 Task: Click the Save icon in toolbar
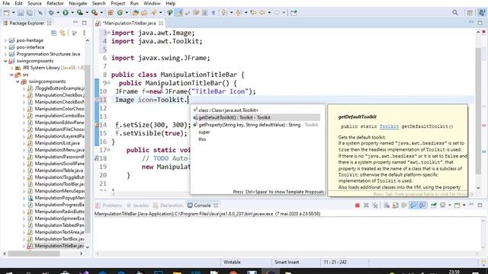(21, 13)
